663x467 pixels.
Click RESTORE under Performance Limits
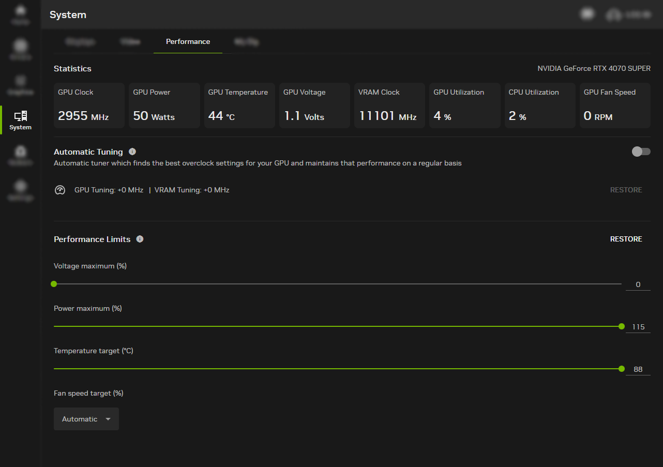626,239
